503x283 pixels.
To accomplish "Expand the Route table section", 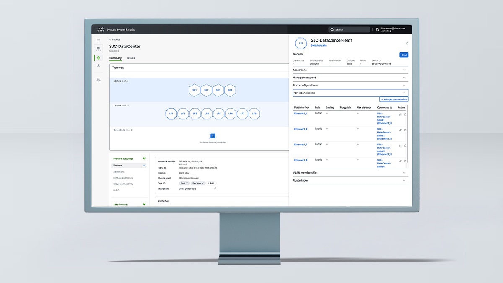I will pos(350,180).
